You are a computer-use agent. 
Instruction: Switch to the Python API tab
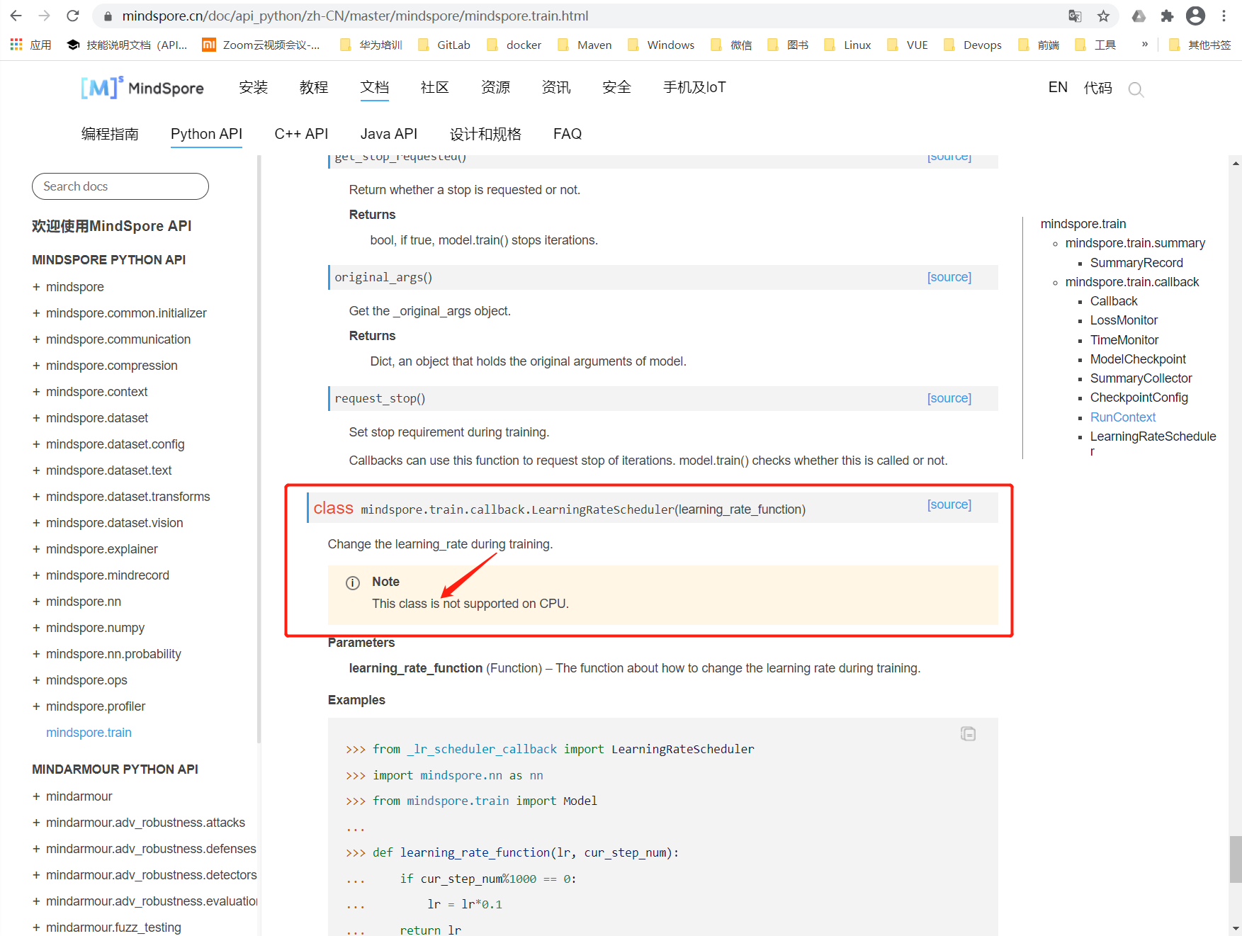pyautogui.click(x=206, y=134)
